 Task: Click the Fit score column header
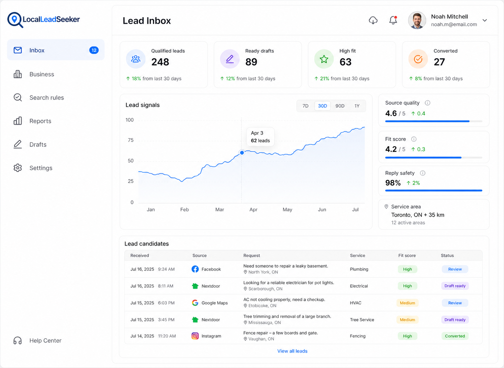pos(407,255)
